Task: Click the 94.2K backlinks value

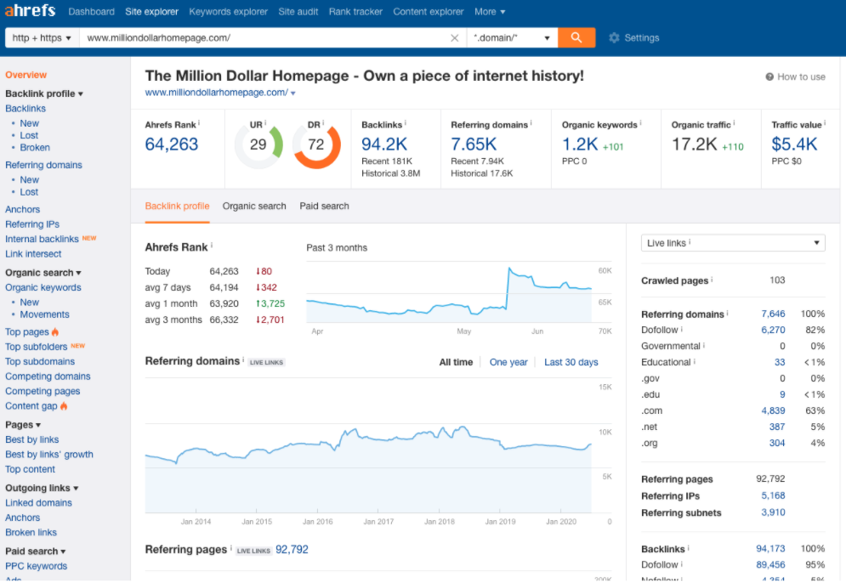Action: (x=384, y=144)
